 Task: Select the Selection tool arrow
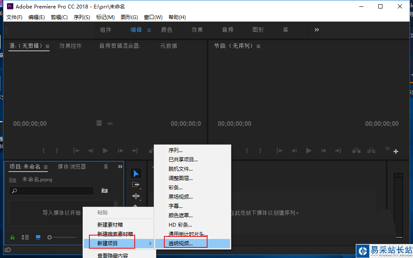[136, 174]
